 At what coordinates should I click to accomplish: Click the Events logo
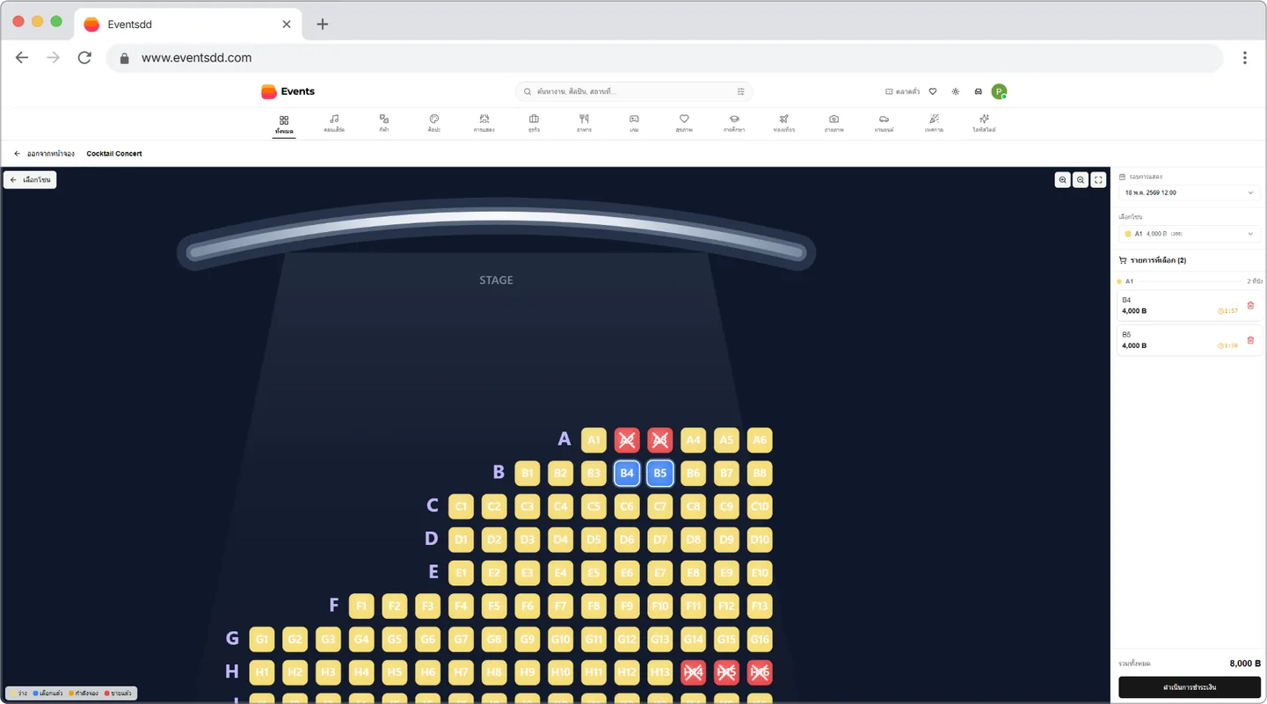point(288,91)
